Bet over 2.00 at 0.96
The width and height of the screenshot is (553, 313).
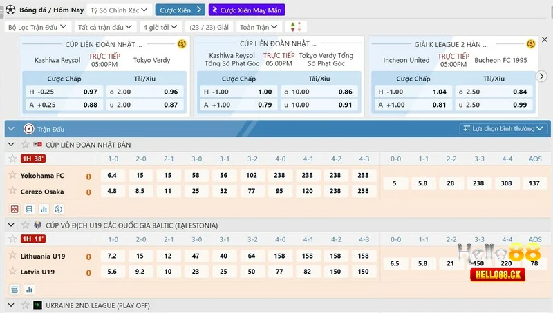point(144,92)
